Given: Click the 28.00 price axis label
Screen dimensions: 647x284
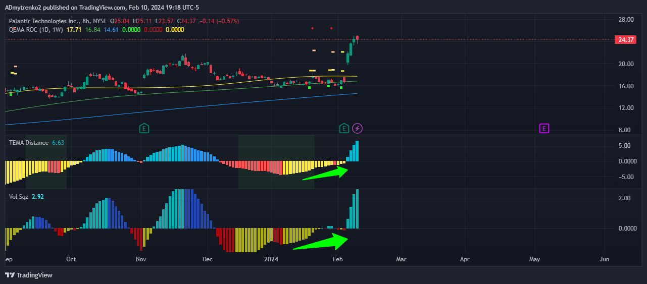Looking at the screenshot, I should pos(626,20).
